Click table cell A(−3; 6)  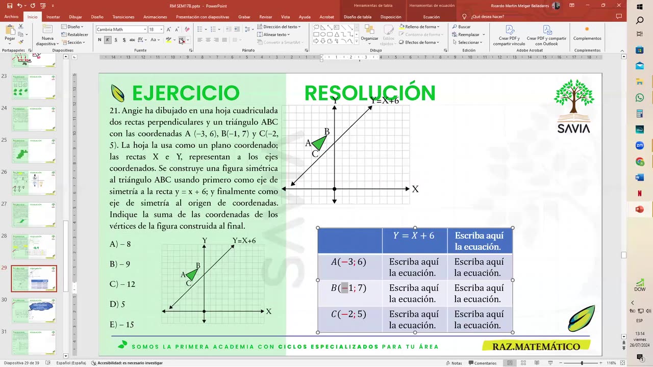coord(349,267)
